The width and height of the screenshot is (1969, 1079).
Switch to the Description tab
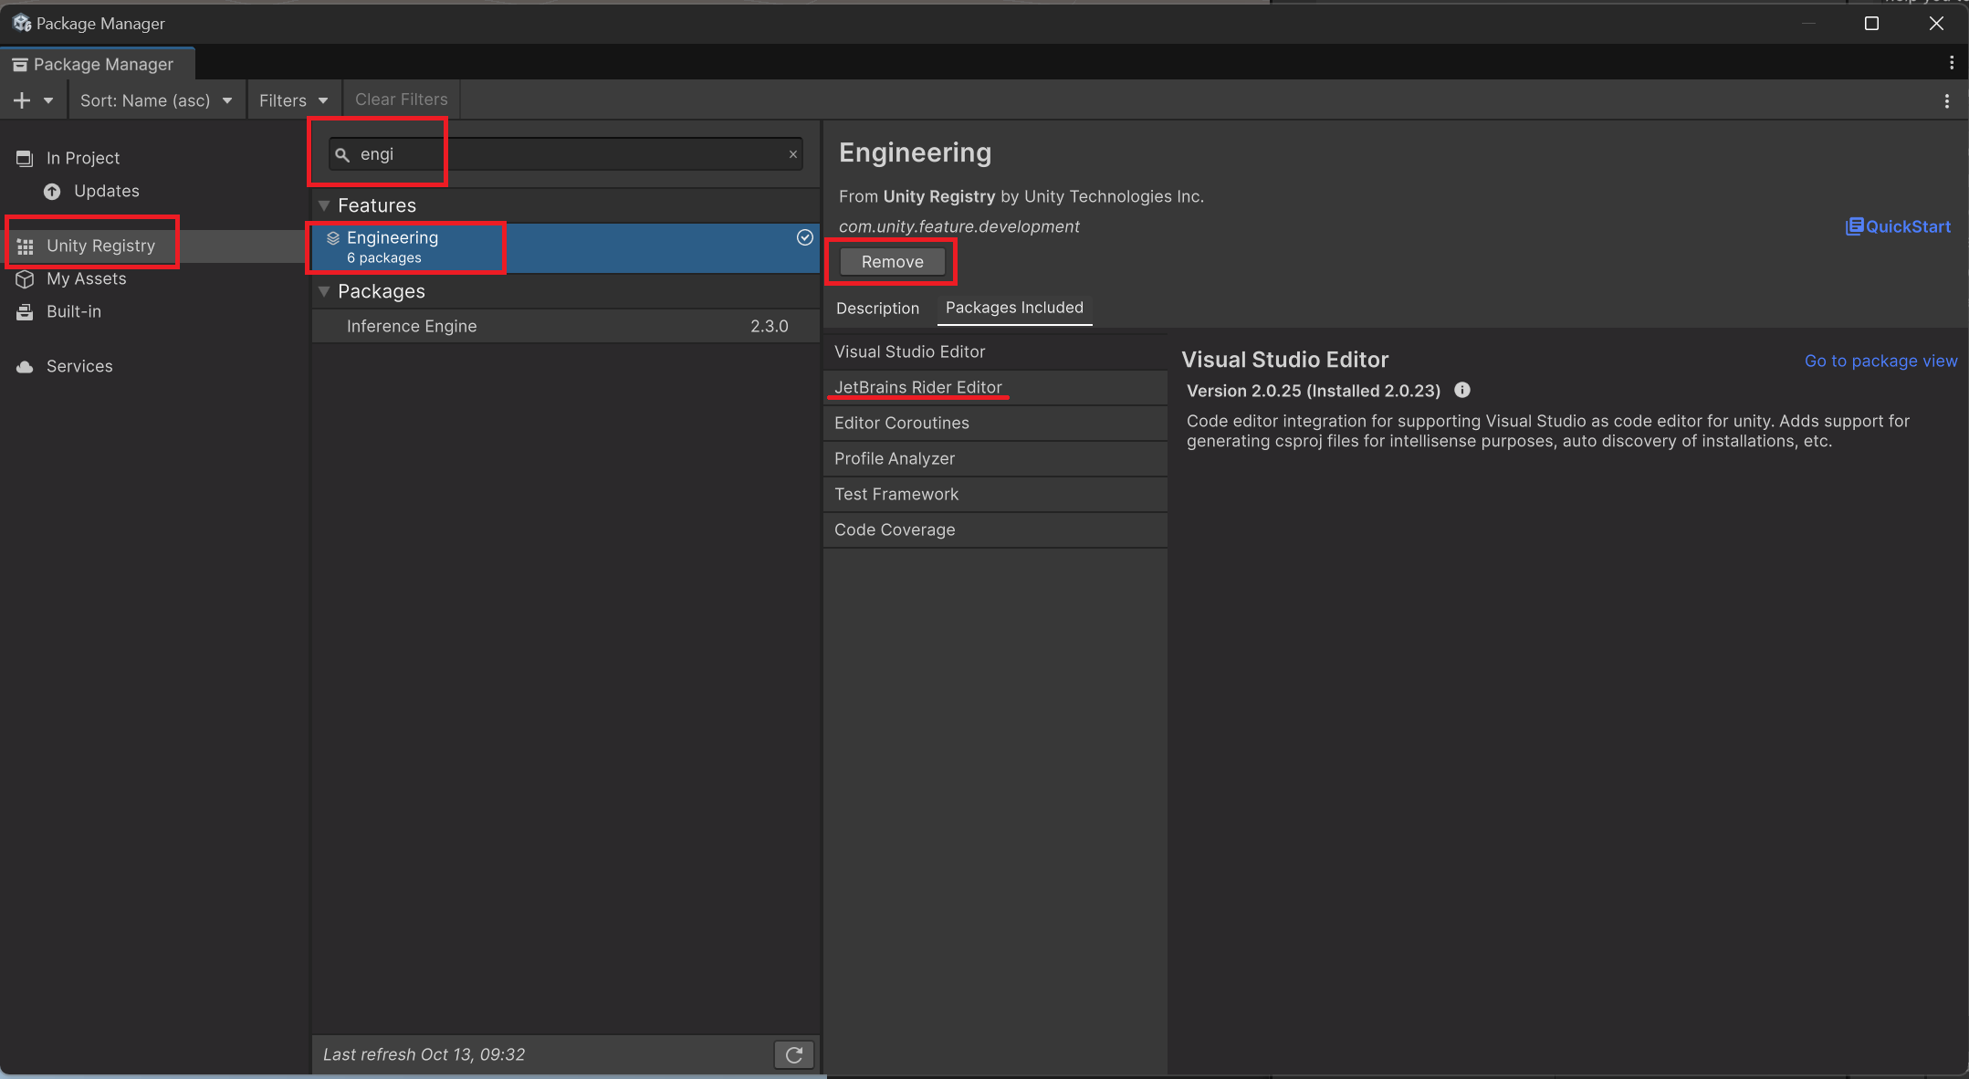point(877,309)
